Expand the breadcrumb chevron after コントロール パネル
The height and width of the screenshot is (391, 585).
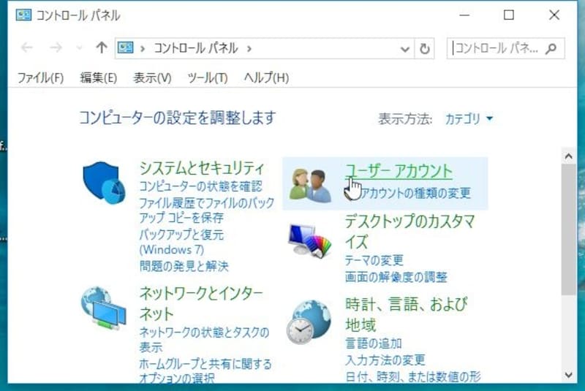pos(249,48)
